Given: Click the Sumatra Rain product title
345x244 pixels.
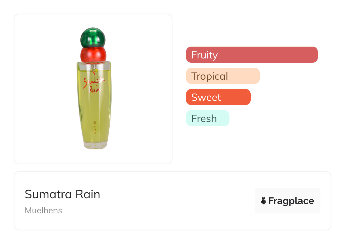Looking at the screenshot, I should pos(62,194).
